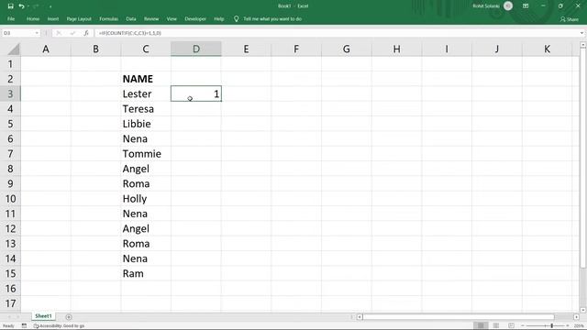Click the Save icon in Quick Access Toolbar
The image size is (587, 330).
10,6
